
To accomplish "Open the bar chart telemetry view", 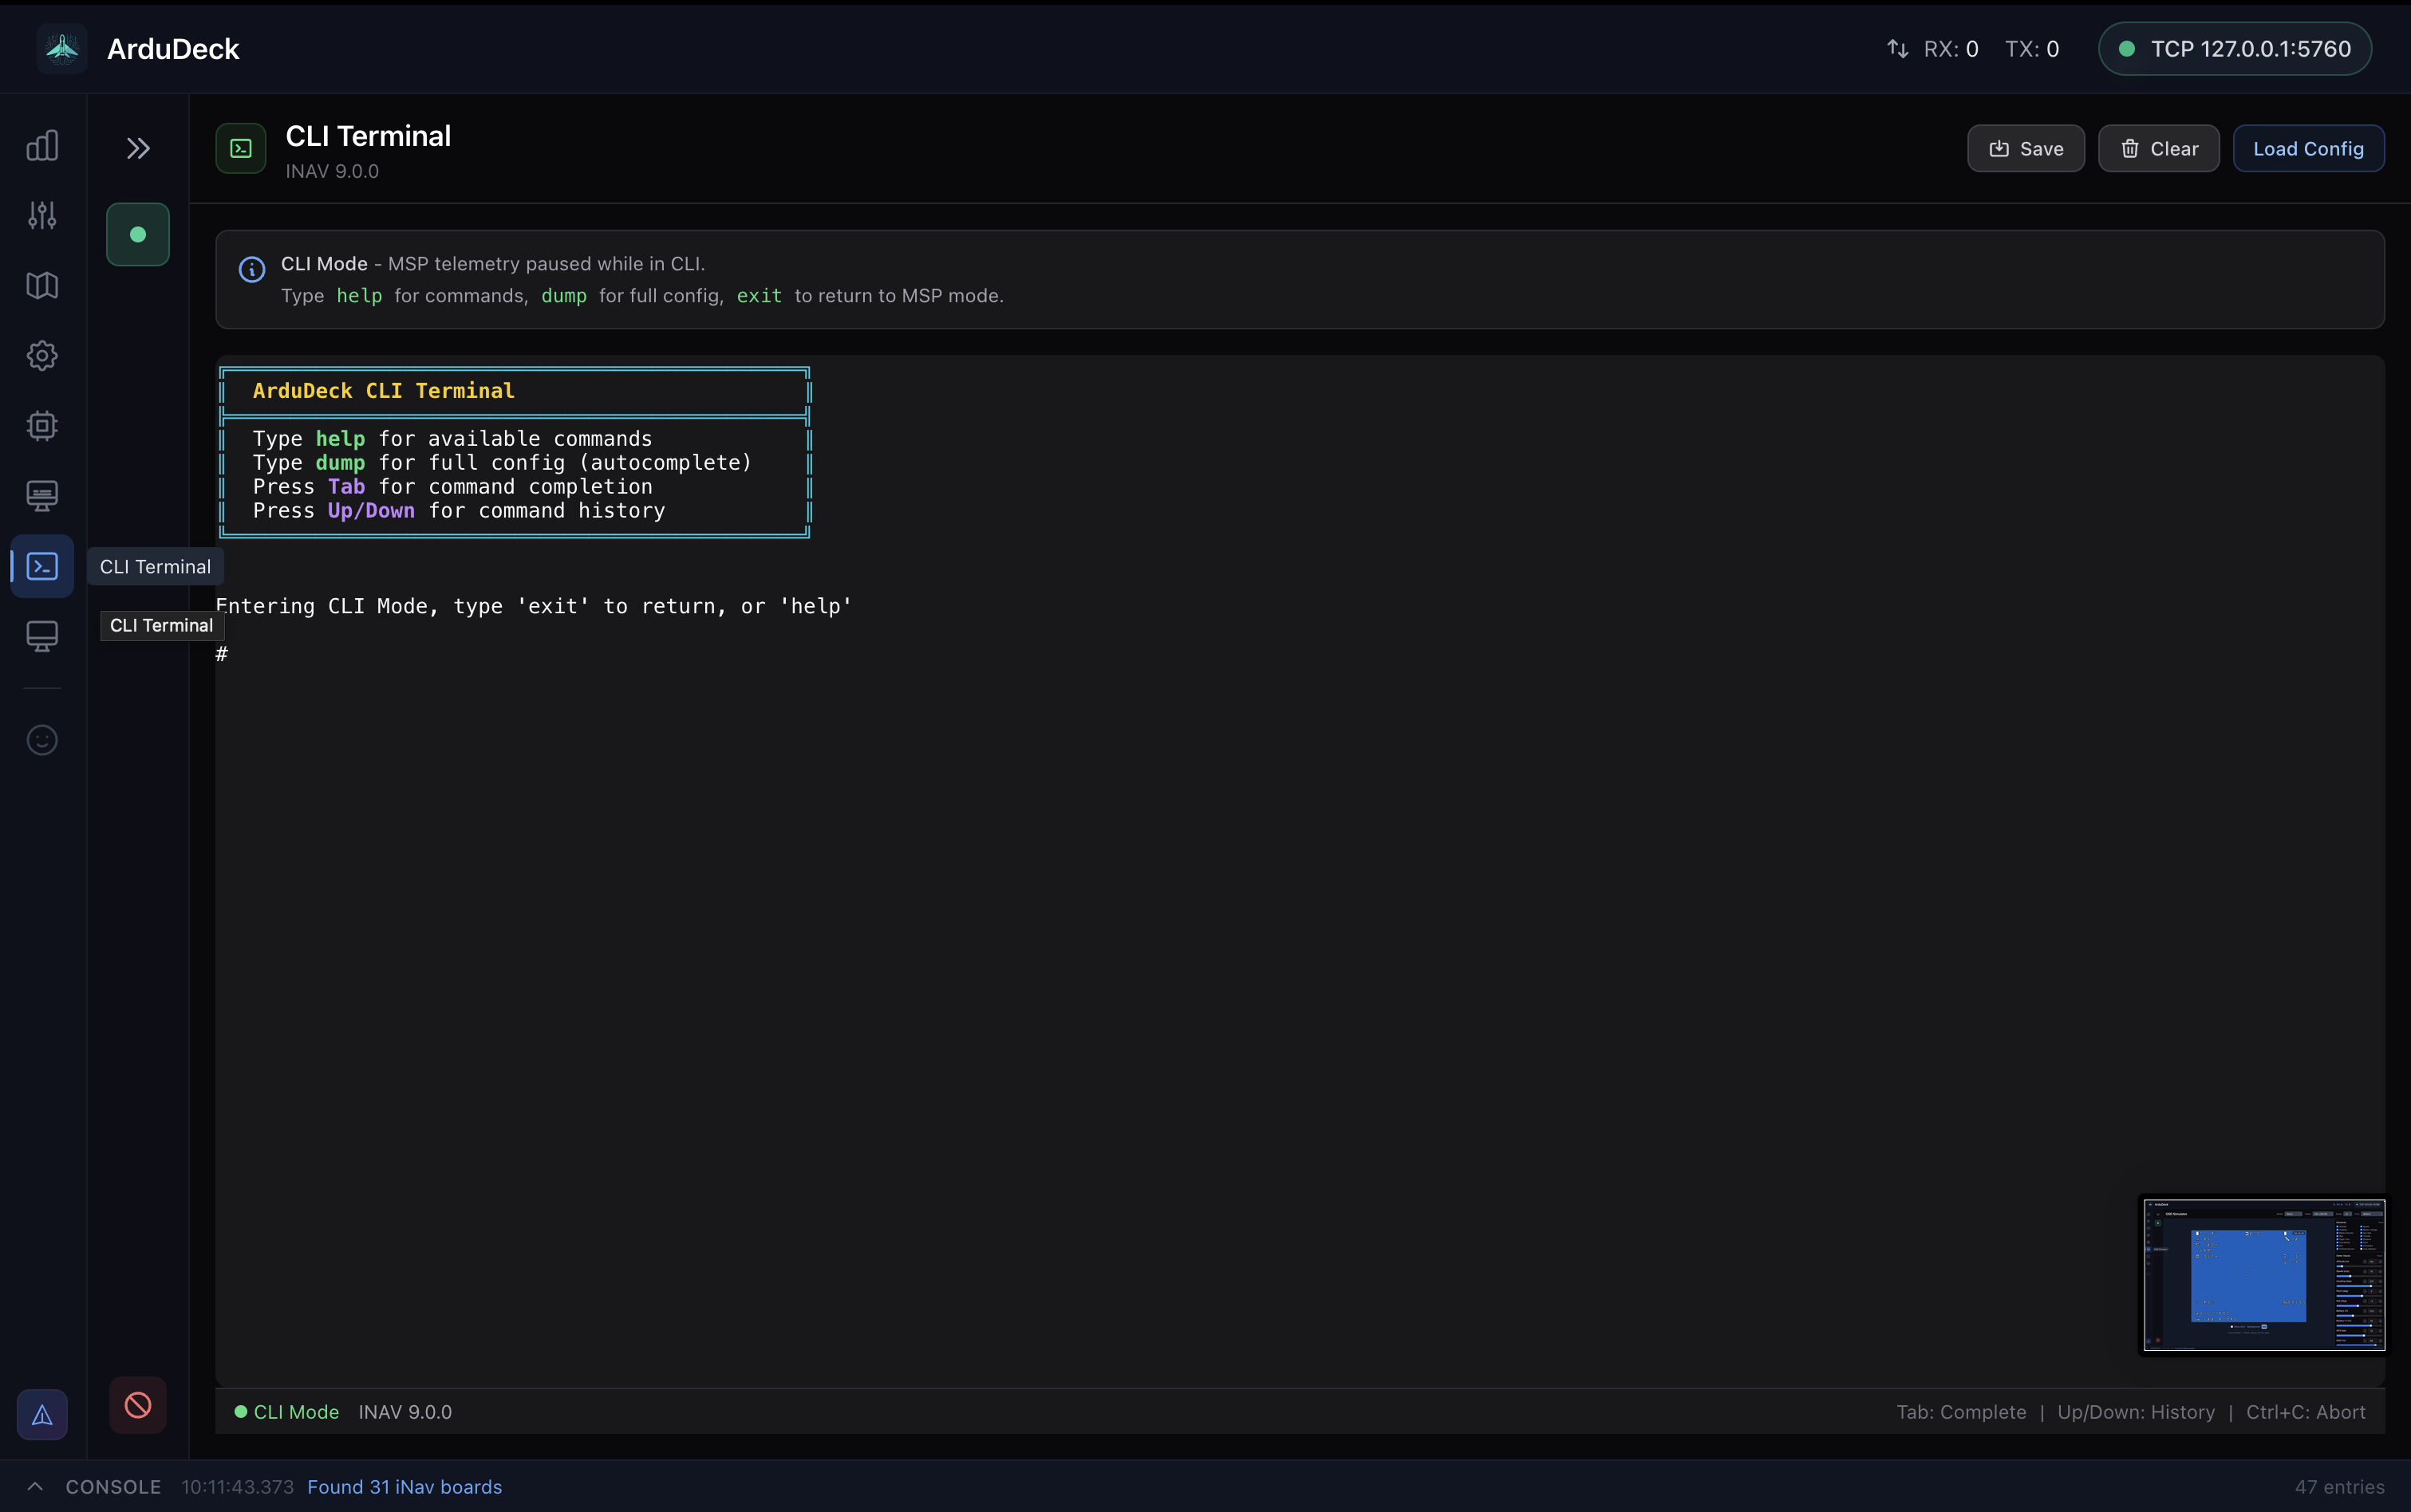I will click(42, 146).
